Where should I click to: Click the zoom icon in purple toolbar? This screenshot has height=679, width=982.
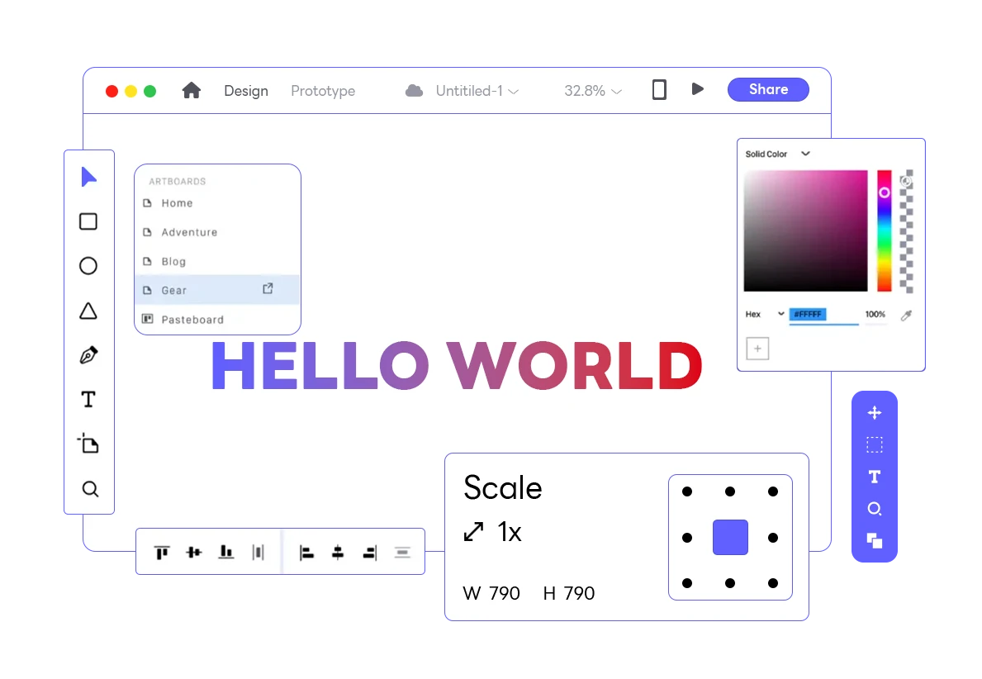[875, 509]
